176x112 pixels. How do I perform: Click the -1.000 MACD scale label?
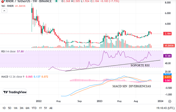[168, 94]
